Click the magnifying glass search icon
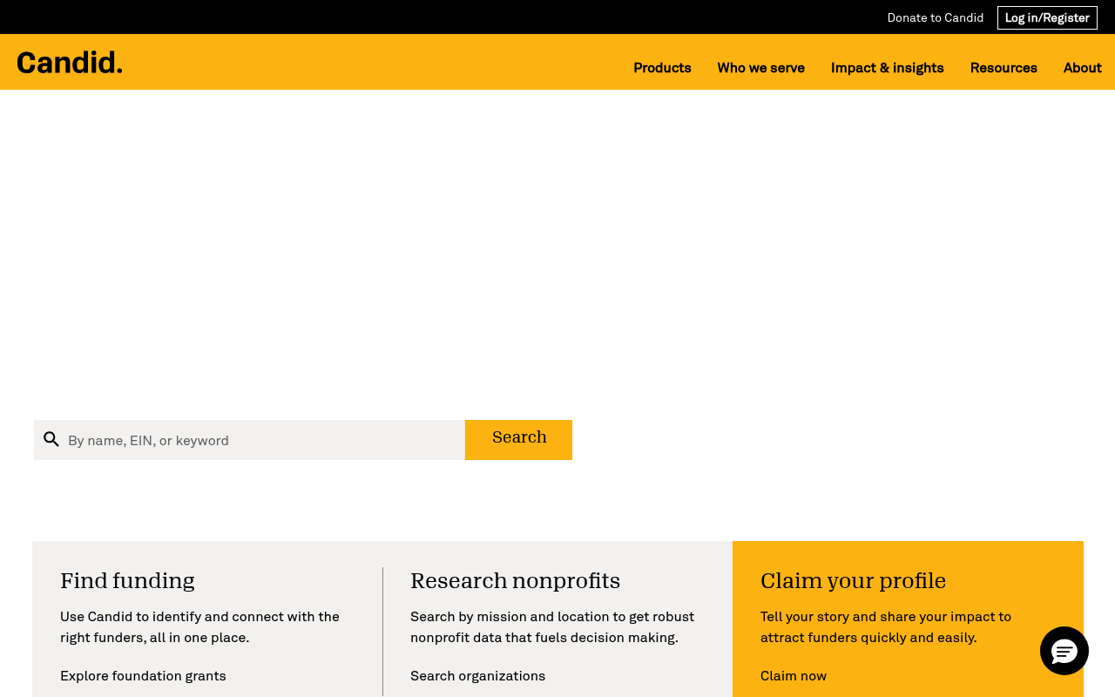 coord(51,439)
